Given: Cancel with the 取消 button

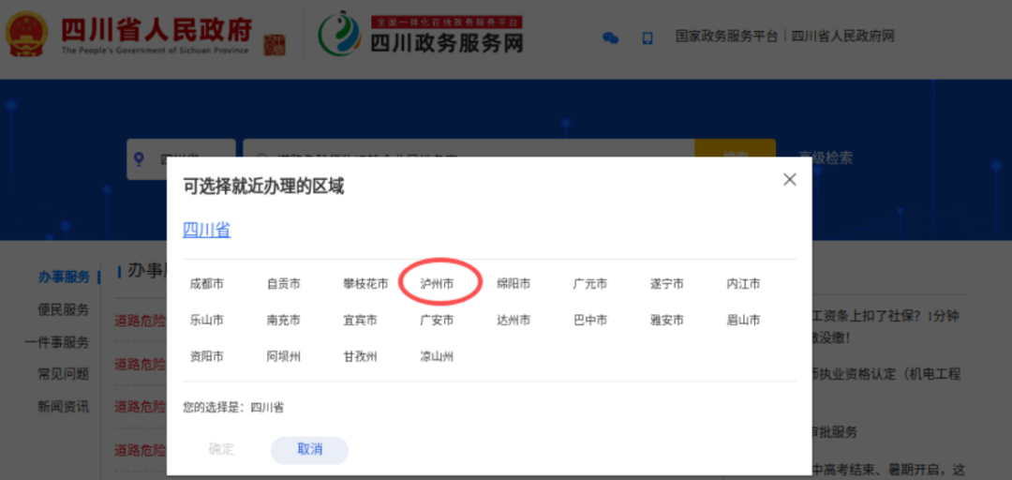Looking at the screenshot, I should 310,450.
